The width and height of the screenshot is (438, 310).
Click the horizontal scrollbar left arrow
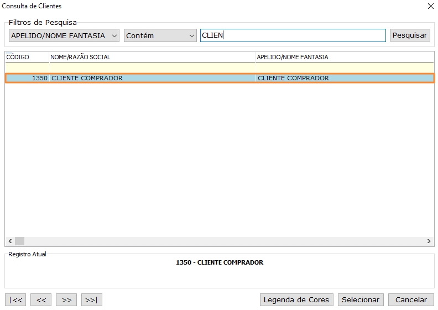[x=9, y=241]
